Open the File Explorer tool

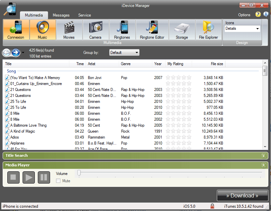209,30
